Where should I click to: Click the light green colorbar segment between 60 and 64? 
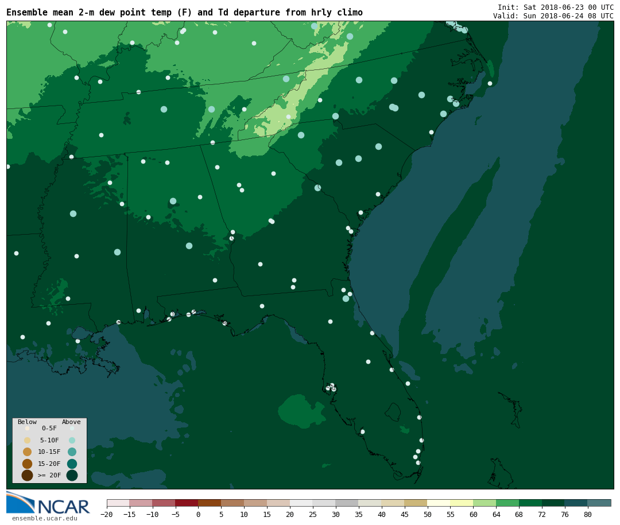485,503
